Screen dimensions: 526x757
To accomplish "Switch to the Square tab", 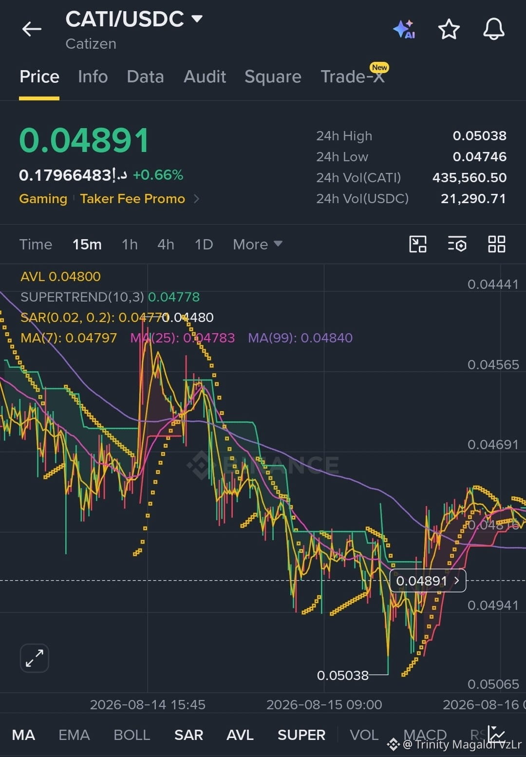I will [x=273, y=76].
